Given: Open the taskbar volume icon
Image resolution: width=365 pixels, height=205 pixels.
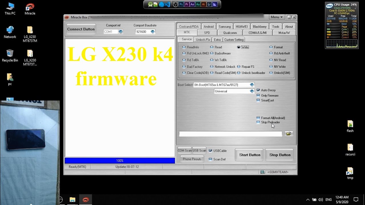Looking at the screenshot, I should 321,200.
